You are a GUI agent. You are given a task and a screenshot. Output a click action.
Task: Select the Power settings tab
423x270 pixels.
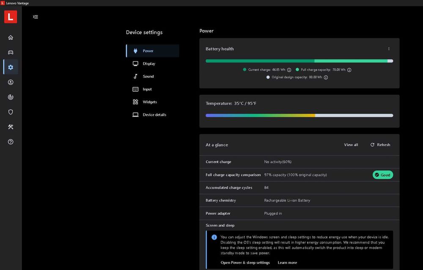pos(153,51)
